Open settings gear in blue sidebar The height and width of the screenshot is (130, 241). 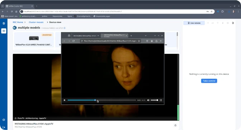4,120
